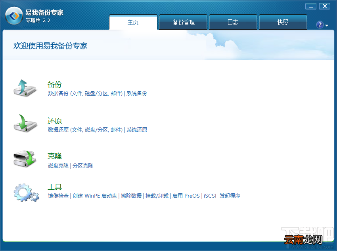Image resolution: width=337 pixels, height=251 pixels.
Task: Click the 还原 heading link
Action: point(55,121)
